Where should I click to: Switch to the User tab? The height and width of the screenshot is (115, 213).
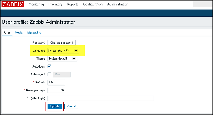click(x=7, y=32)
